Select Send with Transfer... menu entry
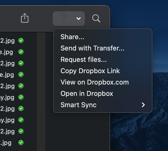This screenshot has width=168, height=151. coord(103,48)
